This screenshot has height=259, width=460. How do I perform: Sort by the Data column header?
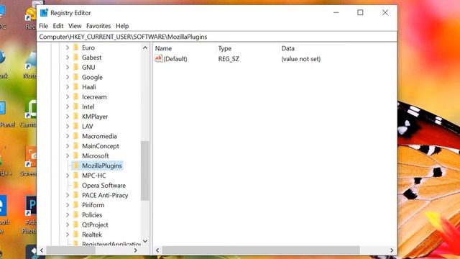tap(287, 48)
